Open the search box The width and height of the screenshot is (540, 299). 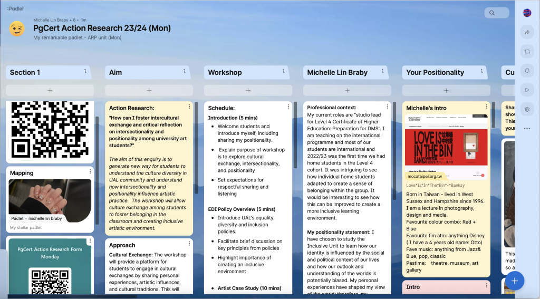pyautogui.click(x=497, y=13)
